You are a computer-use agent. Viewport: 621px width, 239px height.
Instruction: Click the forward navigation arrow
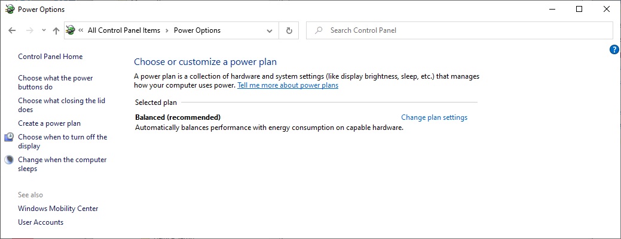pyautogui.click(x=29, y=30)
